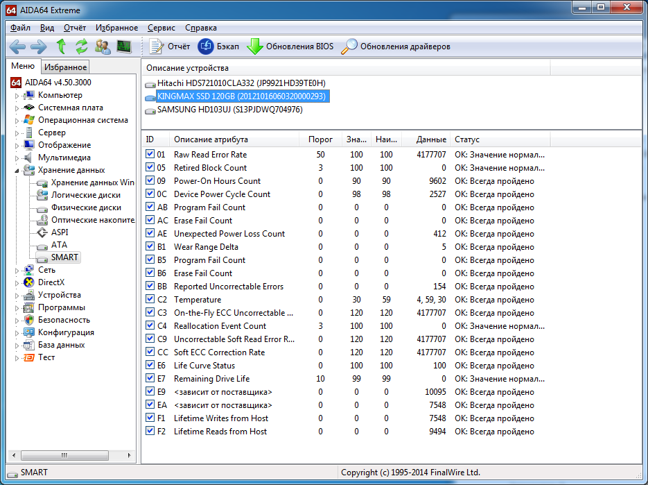The width and height of the screenshot is (648, 485).
Task: Expand the Устройства node arrow
Action: point(17,296)
